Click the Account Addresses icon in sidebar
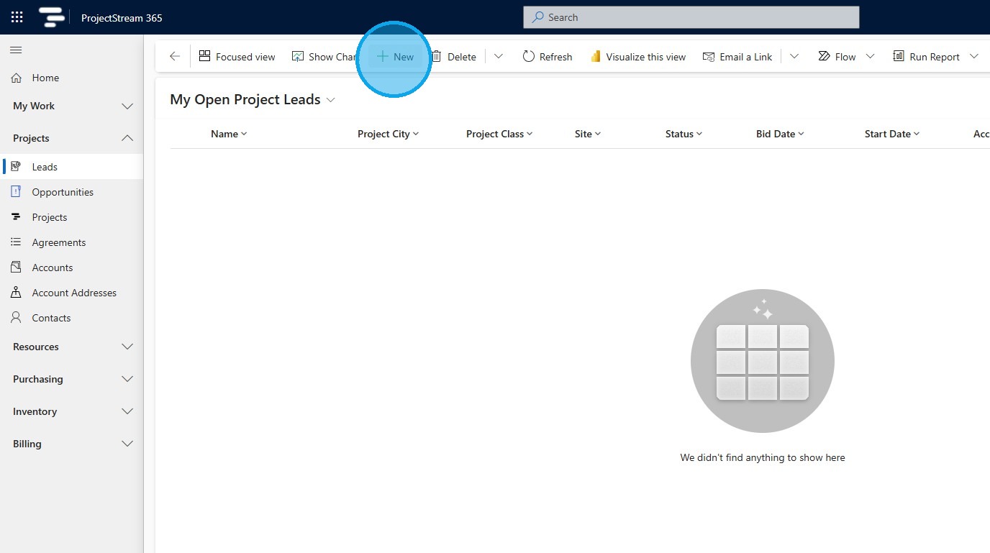The image size is (990, 553). click(x=17, y=293)
